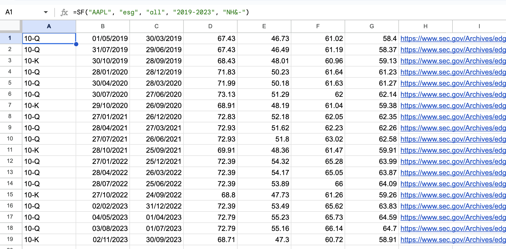Open the sec.gov link in row 19
Screen dimensions: 506x249
(x=453, y=240)
